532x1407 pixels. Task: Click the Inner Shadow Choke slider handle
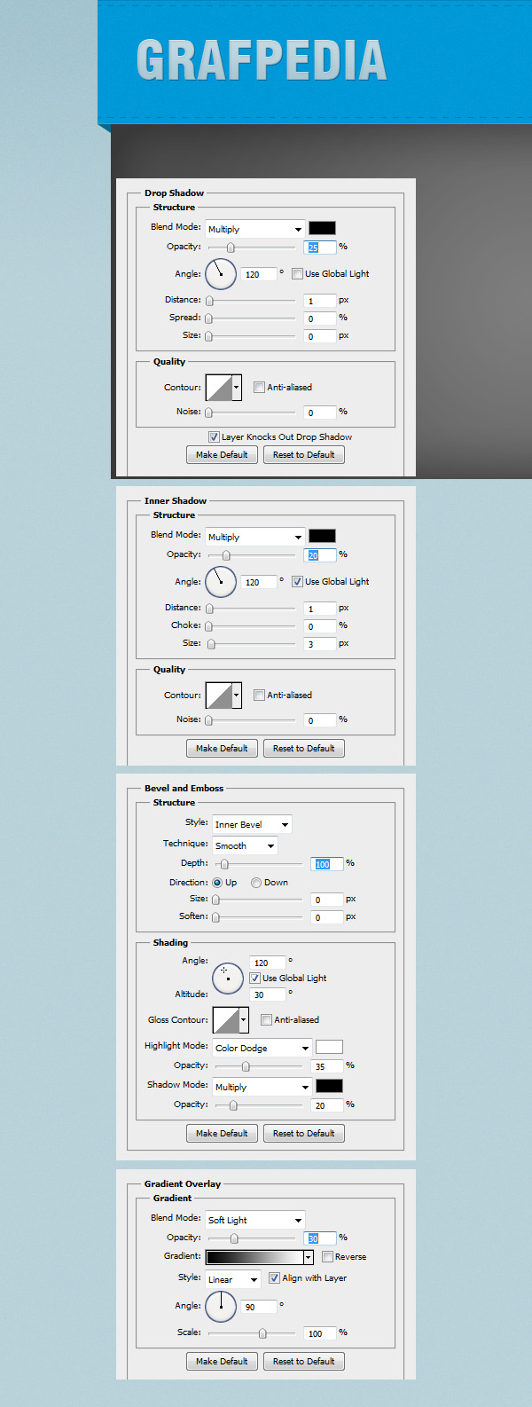tap(209, 626)
